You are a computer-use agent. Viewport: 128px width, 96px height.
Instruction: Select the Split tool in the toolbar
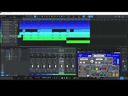click(x=40, y=17)
